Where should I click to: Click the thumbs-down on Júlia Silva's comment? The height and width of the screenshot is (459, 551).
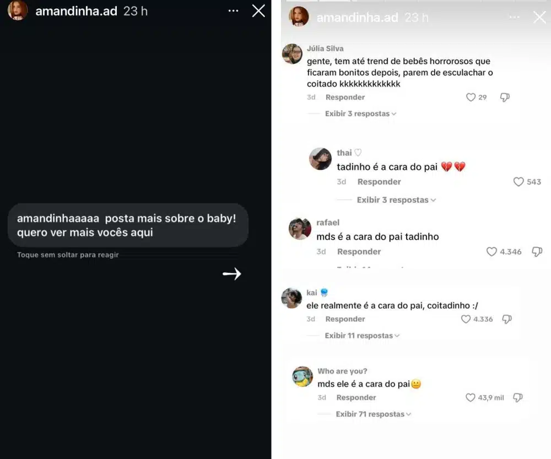pyautogui.click(x=505, y=98)
